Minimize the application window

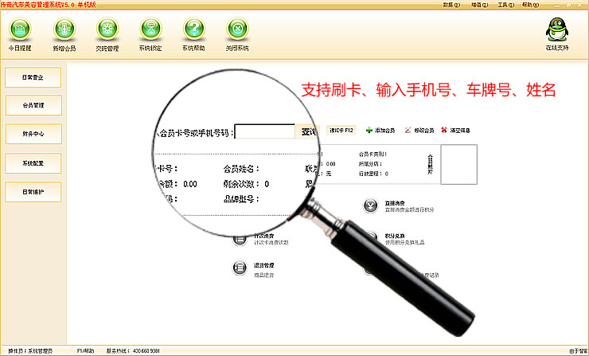tap(557, 6)
